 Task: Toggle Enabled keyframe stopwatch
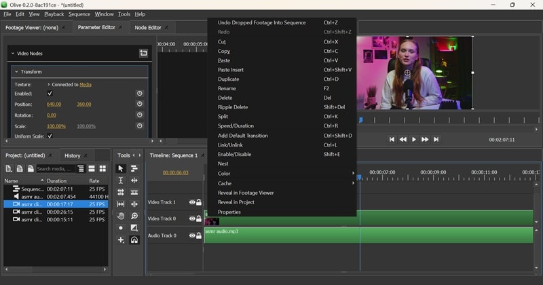point(140,94)
